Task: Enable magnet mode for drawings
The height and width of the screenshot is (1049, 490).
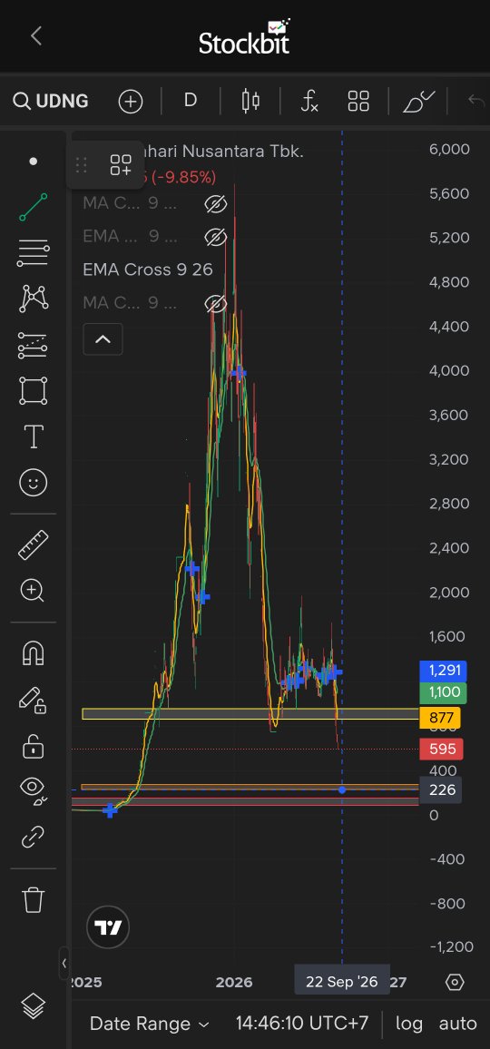Action: pyautogui.click(x=34, y=653)
